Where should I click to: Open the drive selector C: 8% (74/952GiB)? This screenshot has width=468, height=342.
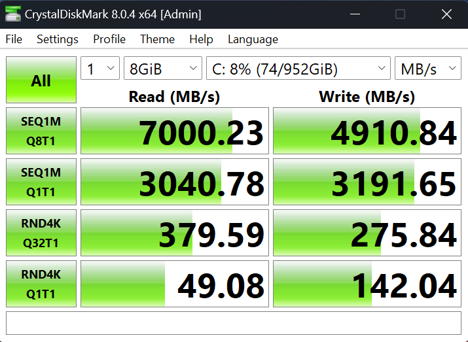[298, 68]
